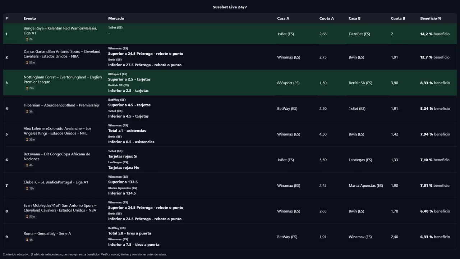Select Marca Apuestas (ES) in the Casa B column
Image resolution: width=460 pixels, height=259 pixels.
click(x=365, y=186)
